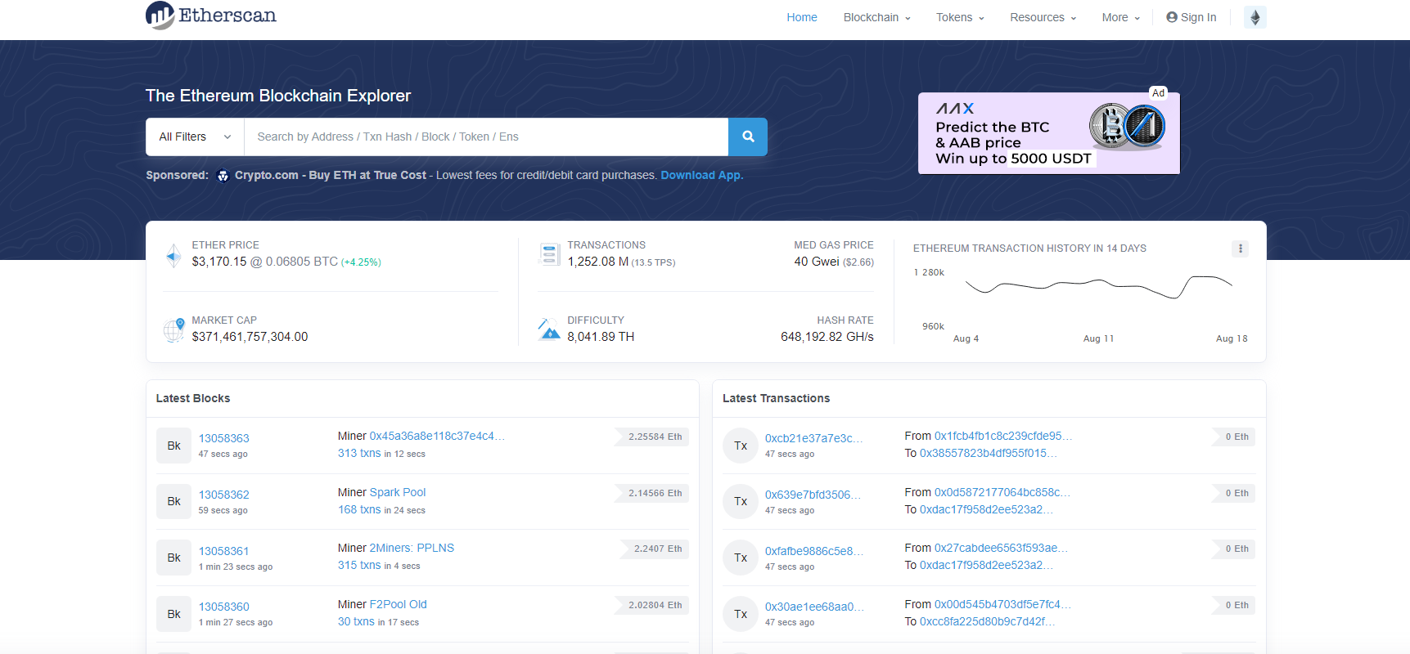Click Tx icon for 0xfafbe9886c5e8 transaction
The width and height of the screenshot is (1410, 654).
741,558
